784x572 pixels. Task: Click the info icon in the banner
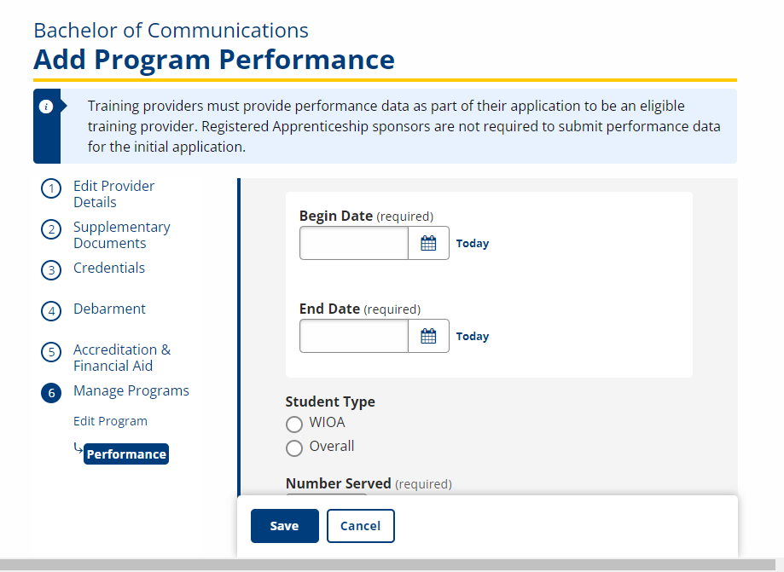46,107
